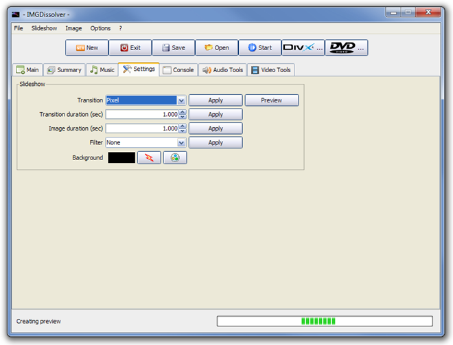Screen dimensions: 453x345
Task: Apply the selected Filter
Action: (216, 142)
